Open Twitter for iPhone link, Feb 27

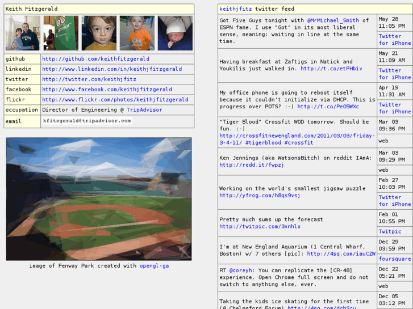coord(395,201)
